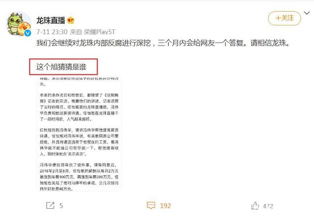Image resolution: width=314 pixels, height=216 pixels.
Task: Open comments via the speech bubble icon
Action: [151, 205]
